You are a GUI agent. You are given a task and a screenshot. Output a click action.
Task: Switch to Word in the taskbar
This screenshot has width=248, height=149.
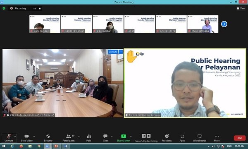pyautogui.click(x=65, y=146)
